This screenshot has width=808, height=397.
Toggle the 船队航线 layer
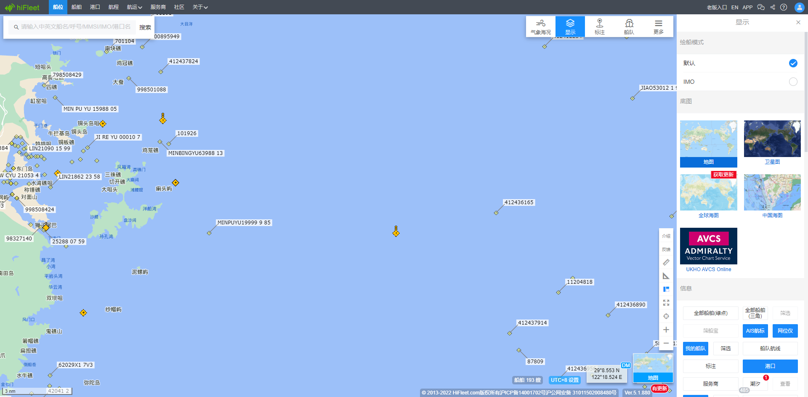[x=770, y=349]
